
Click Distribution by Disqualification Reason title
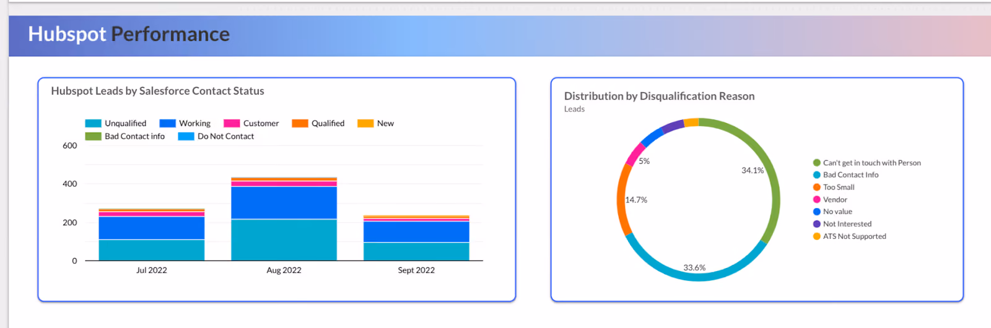[x=659, y=96]
